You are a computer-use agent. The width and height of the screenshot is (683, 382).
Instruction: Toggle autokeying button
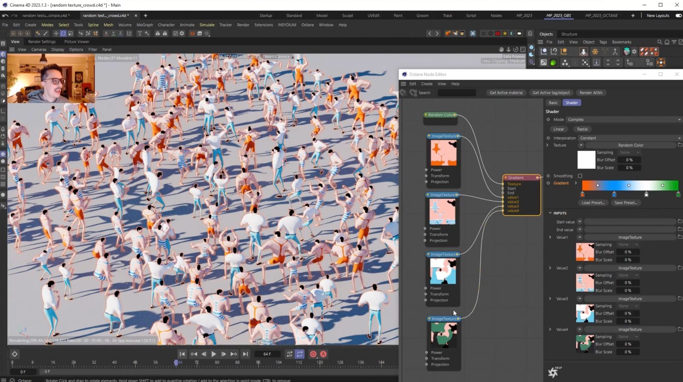324,354
